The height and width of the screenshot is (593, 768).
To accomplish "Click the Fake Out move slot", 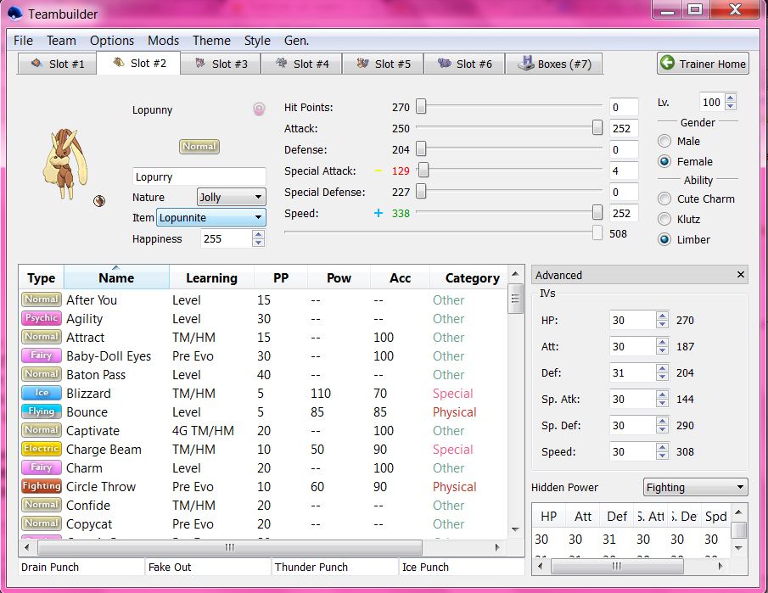I will 208,567.
